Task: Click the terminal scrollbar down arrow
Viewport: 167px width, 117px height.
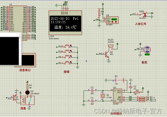Action: 20,64
